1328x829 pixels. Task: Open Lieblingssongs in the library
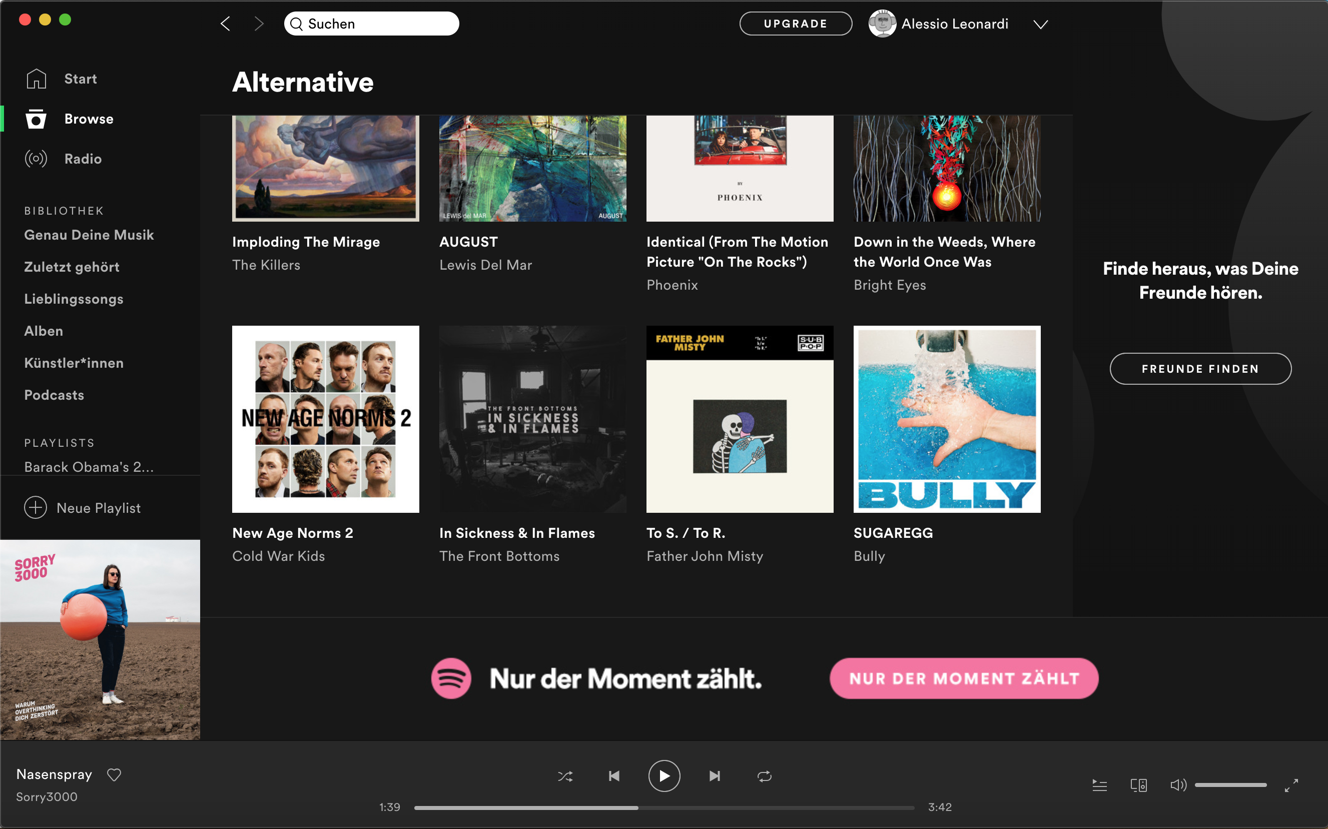pyautogui.click(x=74, y=299)
